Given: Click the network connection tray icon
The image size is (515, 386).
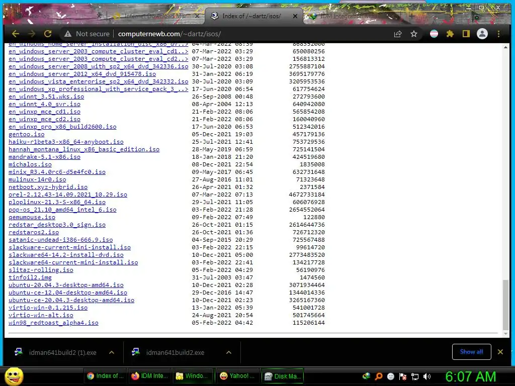Looking at the screenshot, I should coord(415,376).
